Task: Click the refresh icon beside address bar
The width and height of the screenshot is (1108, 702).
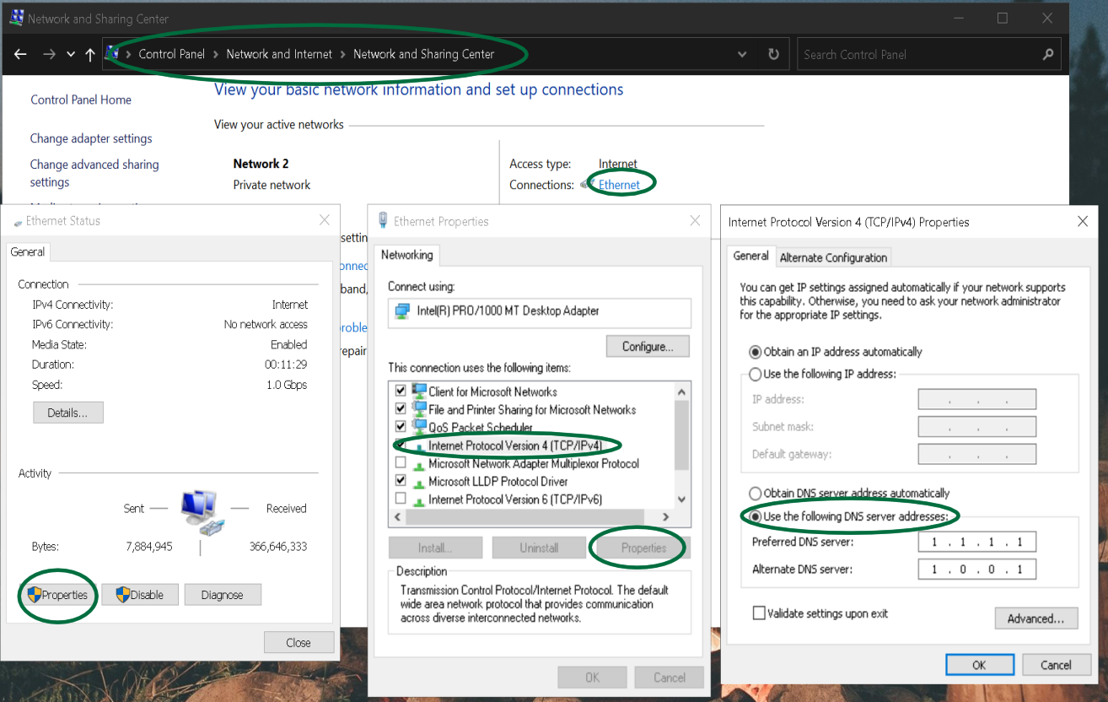Action: [773, 54]
